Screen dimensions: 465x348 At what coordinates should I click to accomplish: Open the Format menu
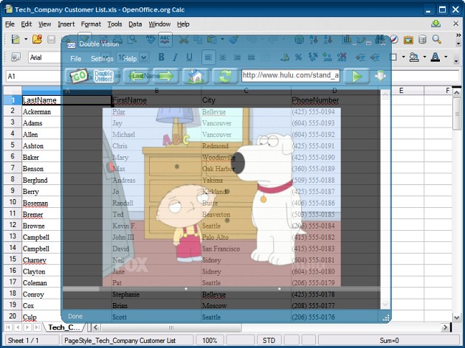pyautogui.click(x=91, y=24)
